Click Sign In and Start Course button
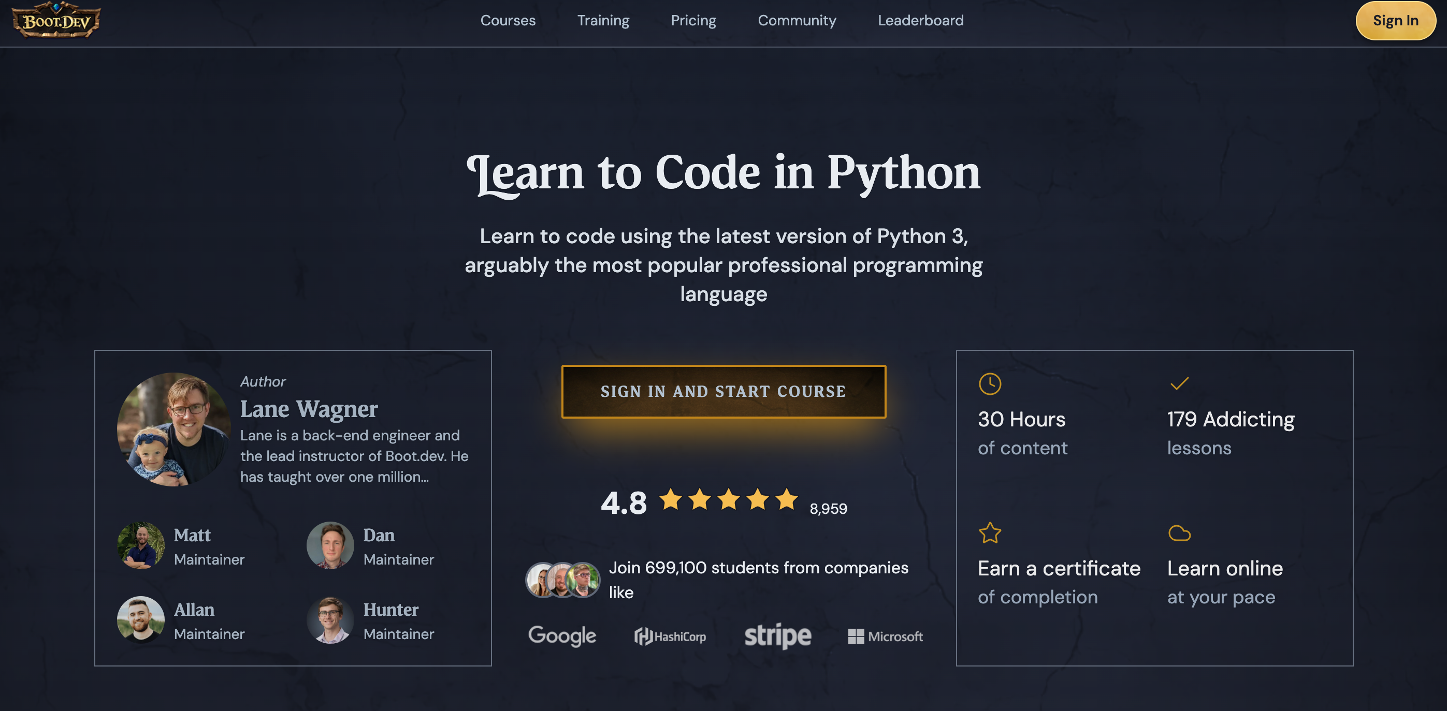The height and width of the screenshot is (711, 1447). tap(723, 391)
